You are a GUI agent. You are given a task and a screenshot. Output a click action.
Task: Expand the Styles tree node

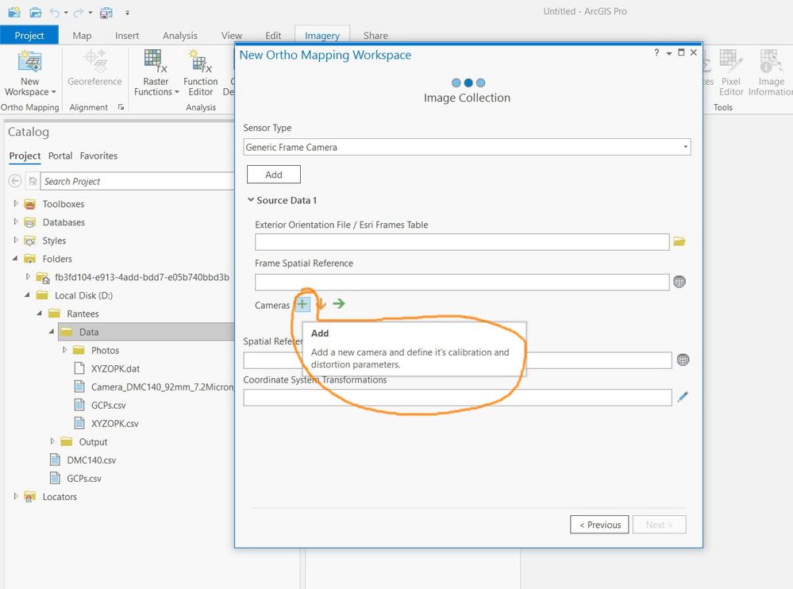16,241
